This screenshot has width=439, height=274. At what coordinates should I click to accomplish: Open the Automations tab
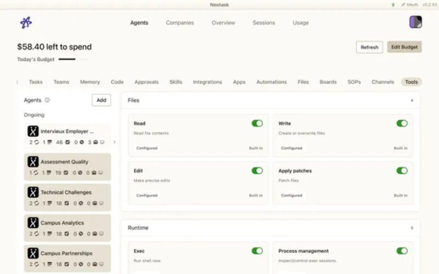(272, 82)
